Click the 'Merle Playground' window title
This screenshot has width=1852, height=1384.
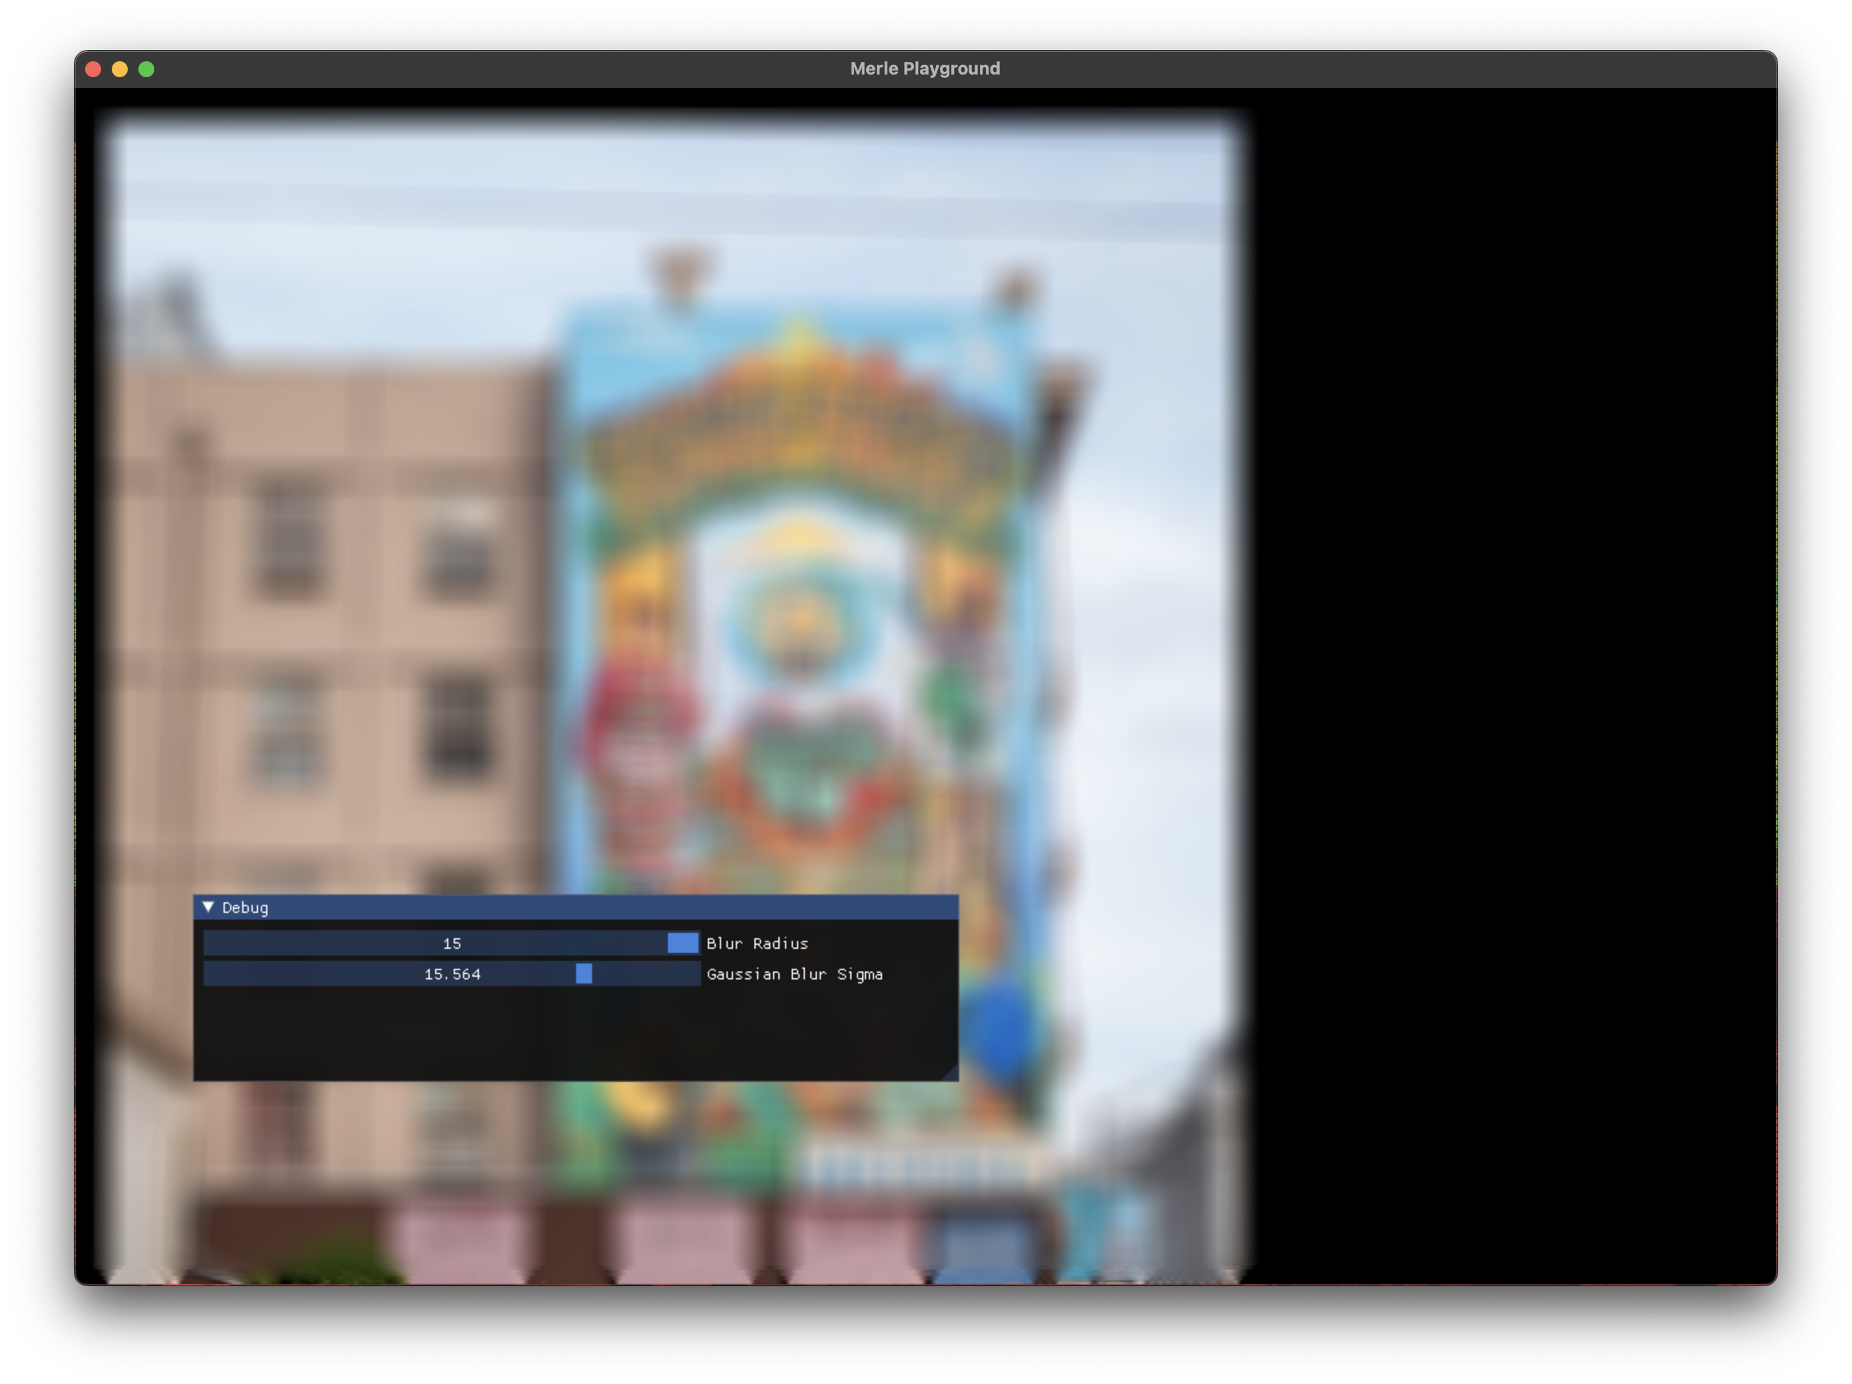[x=925, y=69]
